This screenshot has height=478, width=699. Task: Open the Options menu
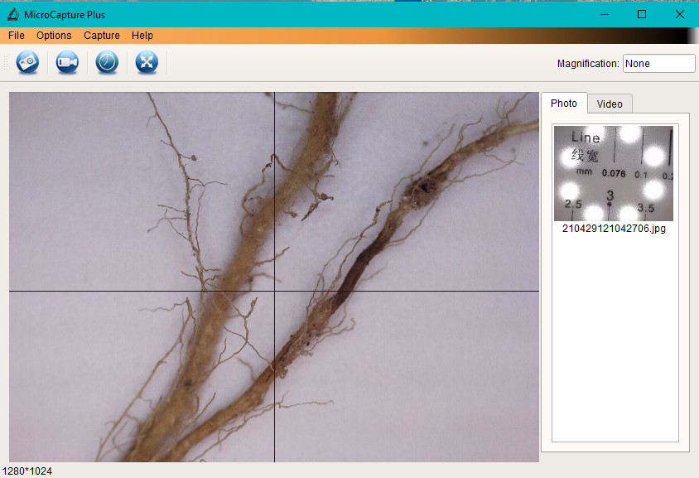[54, 36]
